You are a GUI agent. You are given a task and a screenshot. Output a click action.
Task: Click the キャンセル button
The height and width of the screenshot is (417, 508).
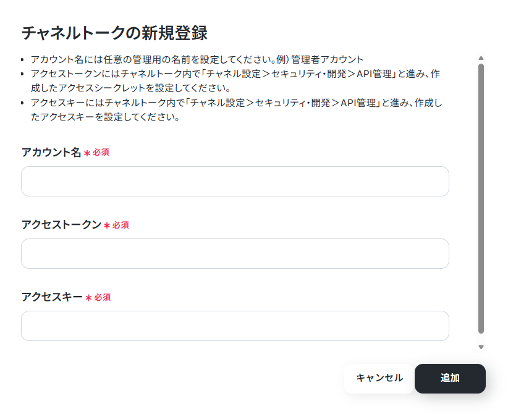379,378
